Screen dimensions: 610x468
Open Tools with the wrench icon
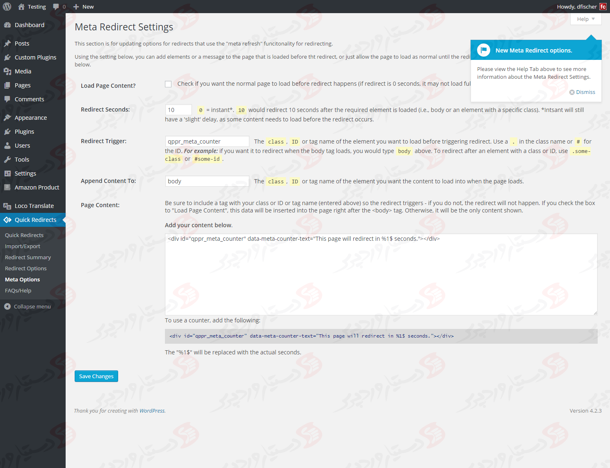tap(8, 159)
